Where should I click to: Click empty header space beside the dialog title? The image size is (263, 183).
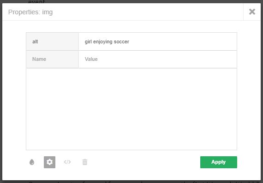148,12
